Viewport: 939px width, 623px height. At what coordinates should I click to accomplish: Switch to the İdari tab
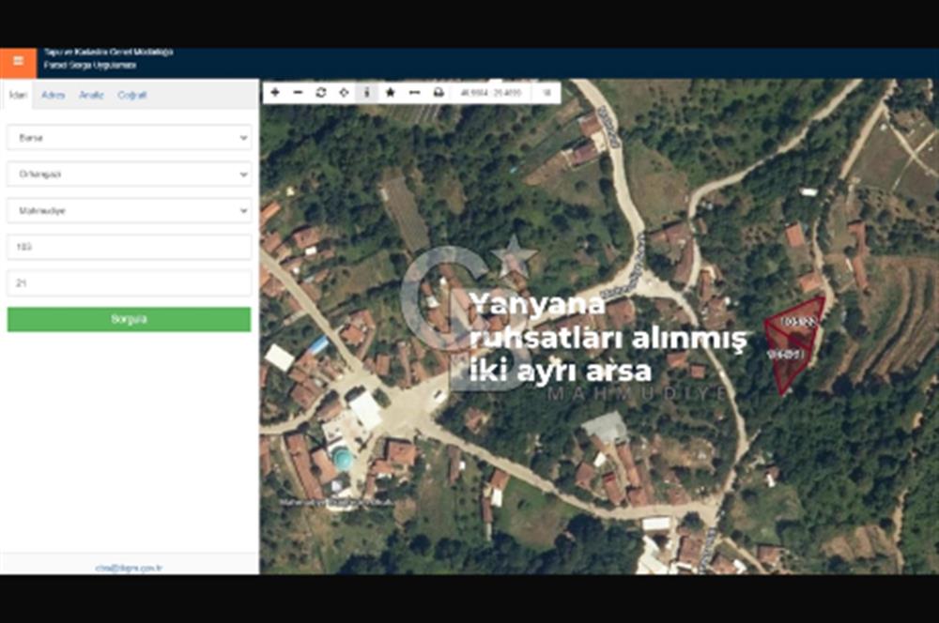pyautogui.click(x=17, y=96)
